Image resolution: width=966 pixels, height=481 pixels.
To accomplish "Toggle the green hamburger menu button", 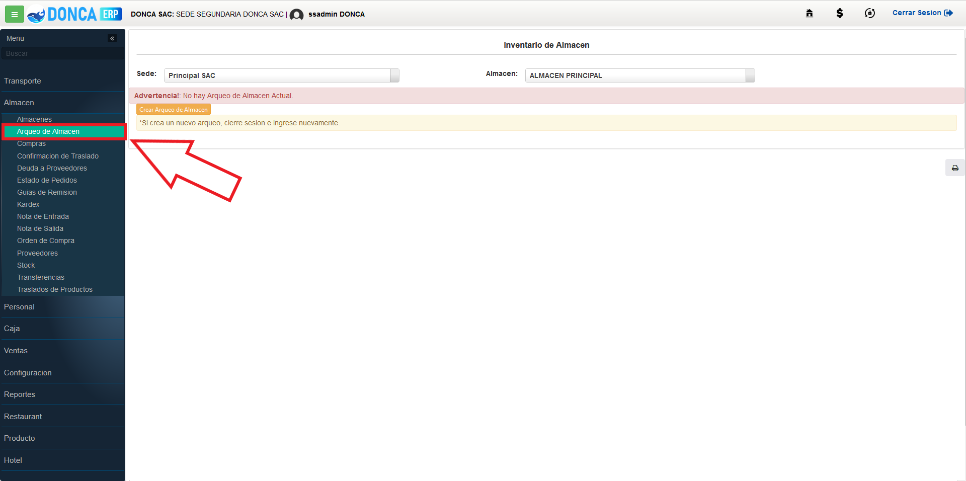I will coord(14,14).
